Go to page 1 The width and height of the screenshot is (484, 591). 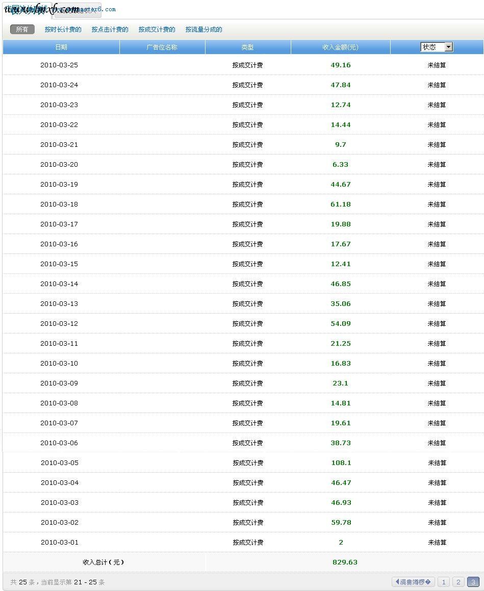pos(443,582)
